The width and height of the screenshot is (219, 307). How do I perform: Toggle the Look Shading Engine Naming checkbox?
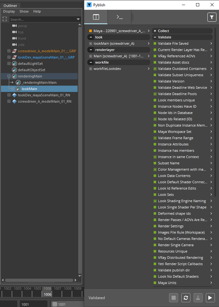pos(155,201)
